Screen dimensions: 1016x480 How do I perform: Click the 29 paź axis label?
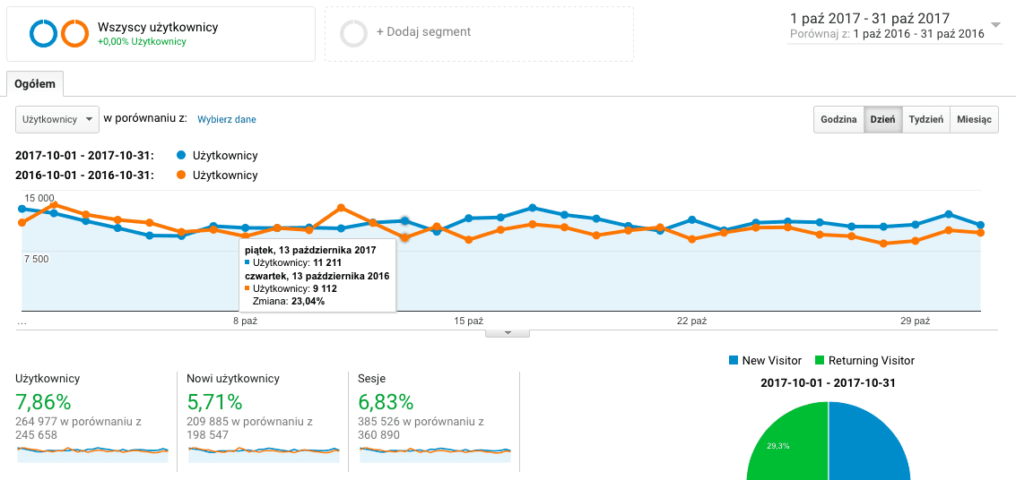point(915,321)
